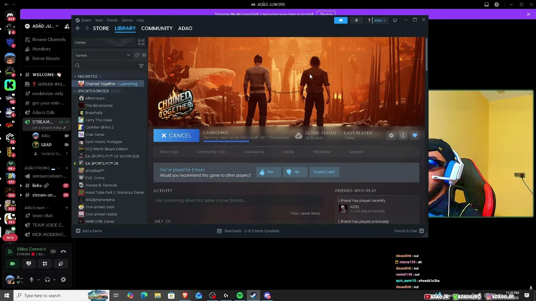Open the Windows Start menu
The height and width of the screenshot is (301, 536).
(x=6, y=296)
